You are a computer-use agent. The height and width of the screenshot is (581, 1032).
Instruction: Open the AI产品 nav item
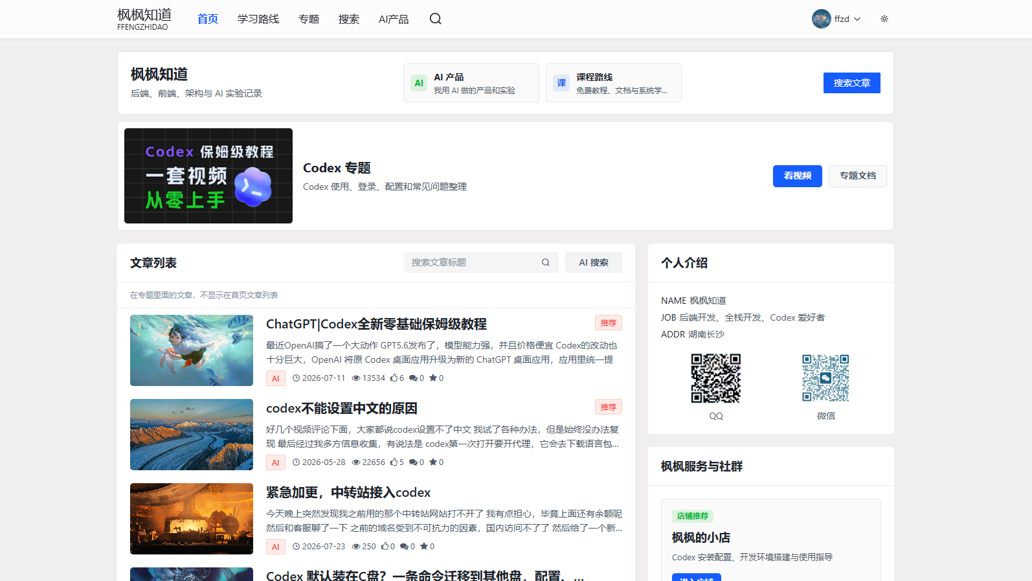pos(394,19)
